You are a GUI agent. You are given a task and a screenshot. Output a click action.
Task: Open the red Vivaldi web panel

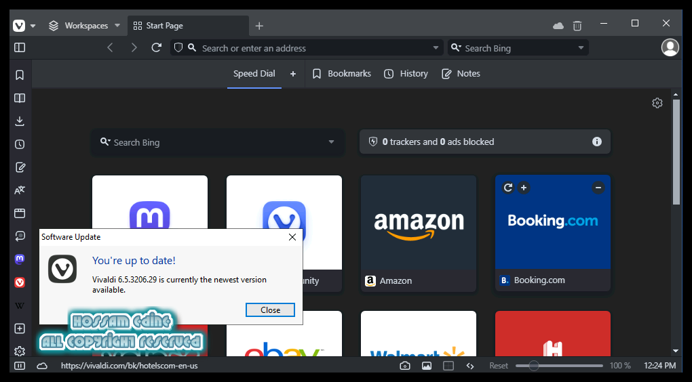[x=20, y=282]
